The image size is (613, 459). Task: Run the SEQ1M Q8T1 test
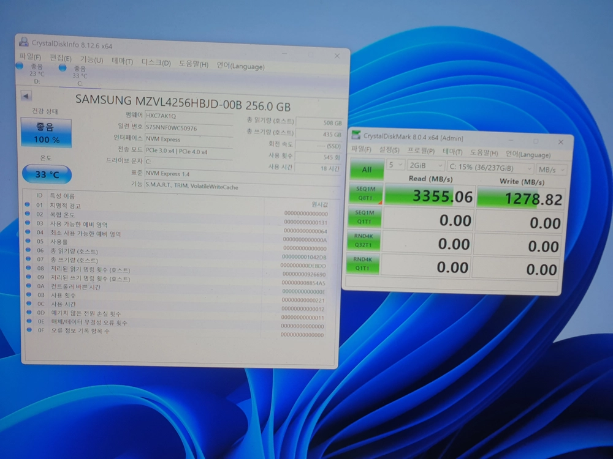click(365, 193)
